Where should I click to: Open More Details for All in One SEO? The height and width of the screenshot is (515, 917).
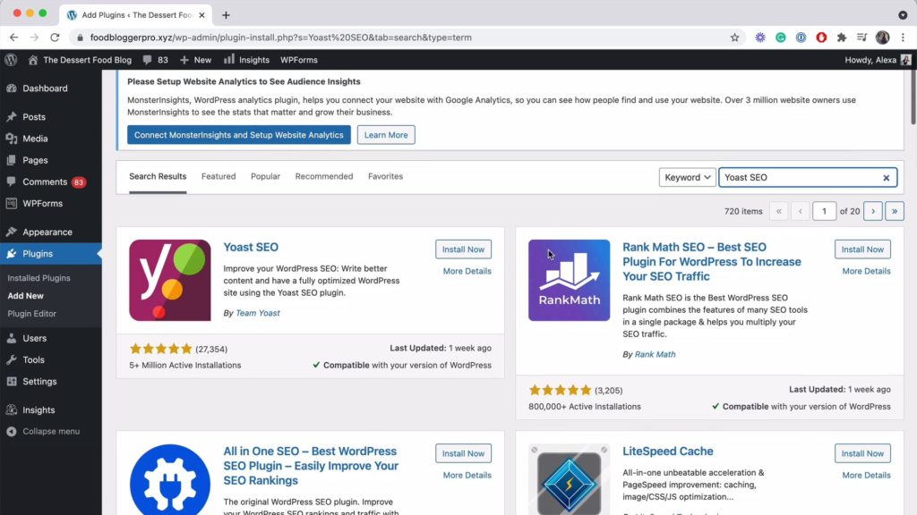[467, 476]
